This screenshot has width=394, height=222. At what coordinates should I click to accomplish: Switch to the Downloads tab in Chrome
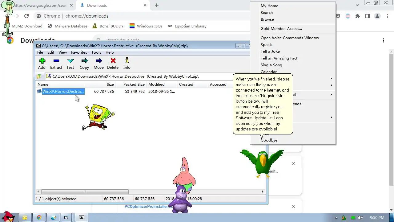[x=112, y=5]
